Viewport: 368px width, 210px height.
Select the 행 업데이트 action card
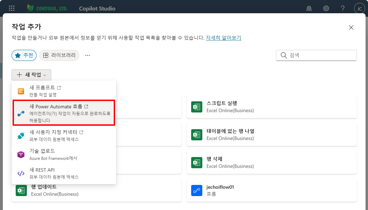97,190
